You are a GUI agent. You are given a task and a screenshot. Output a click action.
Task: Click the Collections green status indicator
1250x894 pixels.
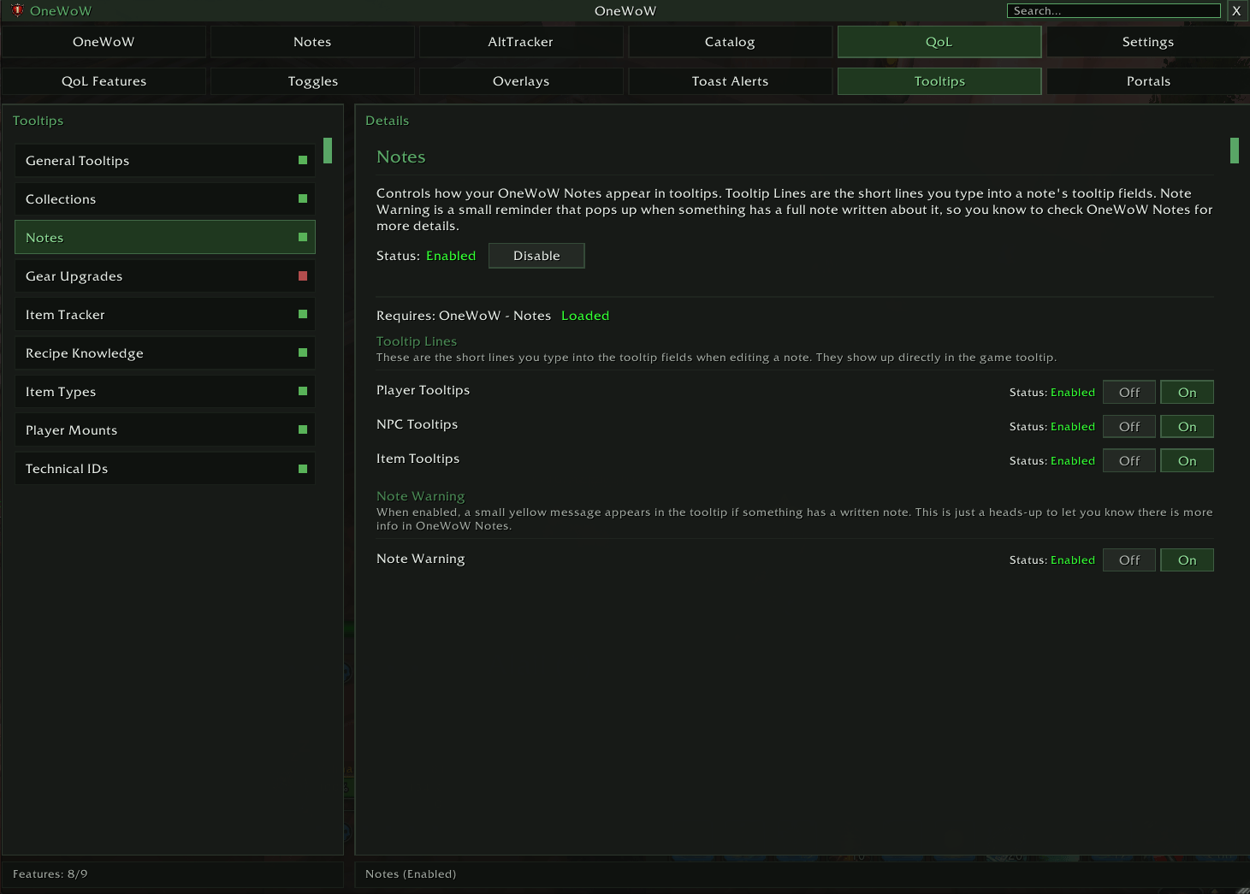tap(303, 198)
